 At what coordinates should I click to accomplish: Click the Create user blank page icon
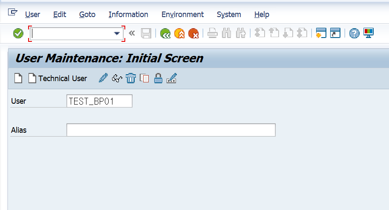(x=18, y=78)
